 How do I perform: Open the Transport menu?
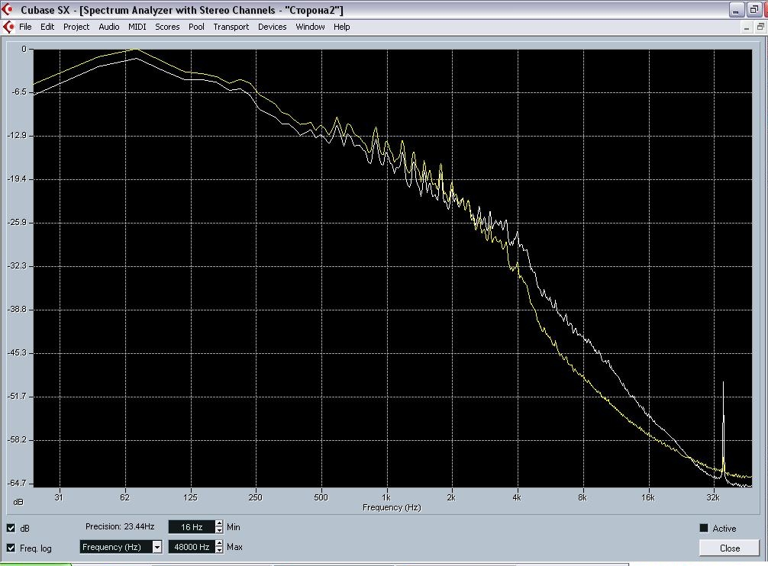(x=231, y=27)
